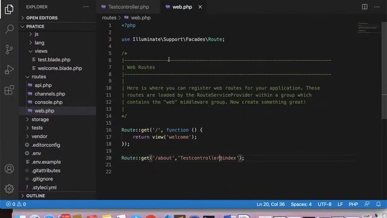
Task: Collapse the routes folder
Action: coord(39,77)
